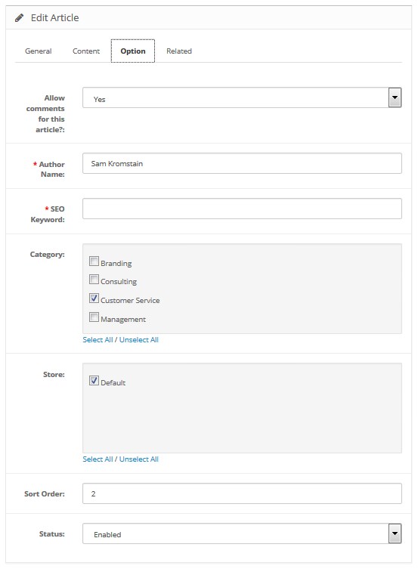This screenshot has width=418, height=569.
Task: Uncheck the Default store checkbox
Action: coord(94,380)
